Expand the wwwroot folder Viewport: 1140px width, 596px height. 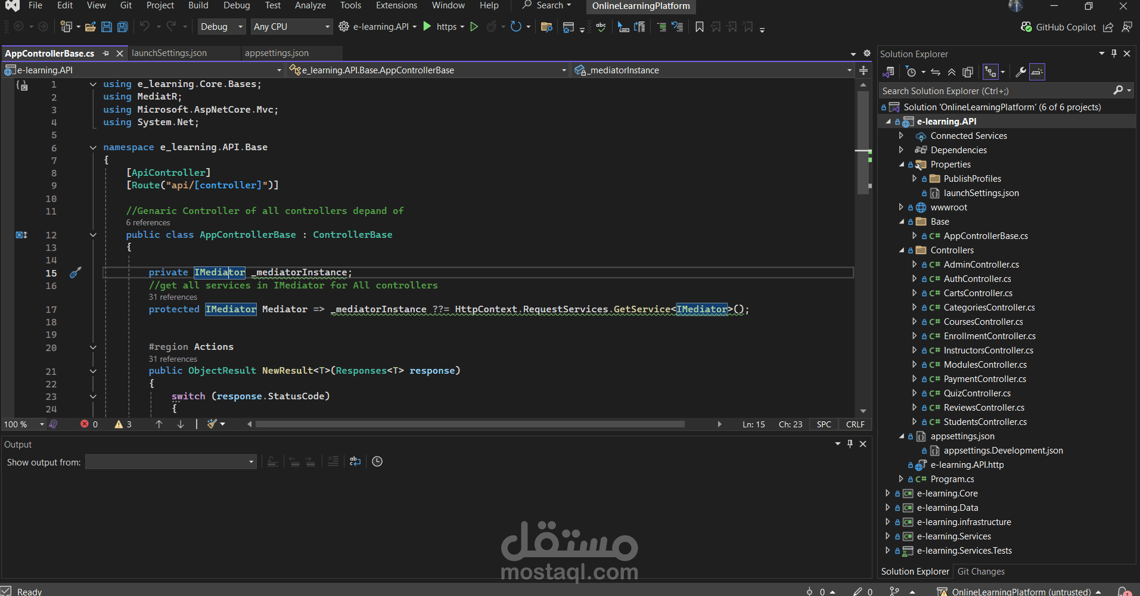point(902,207)
